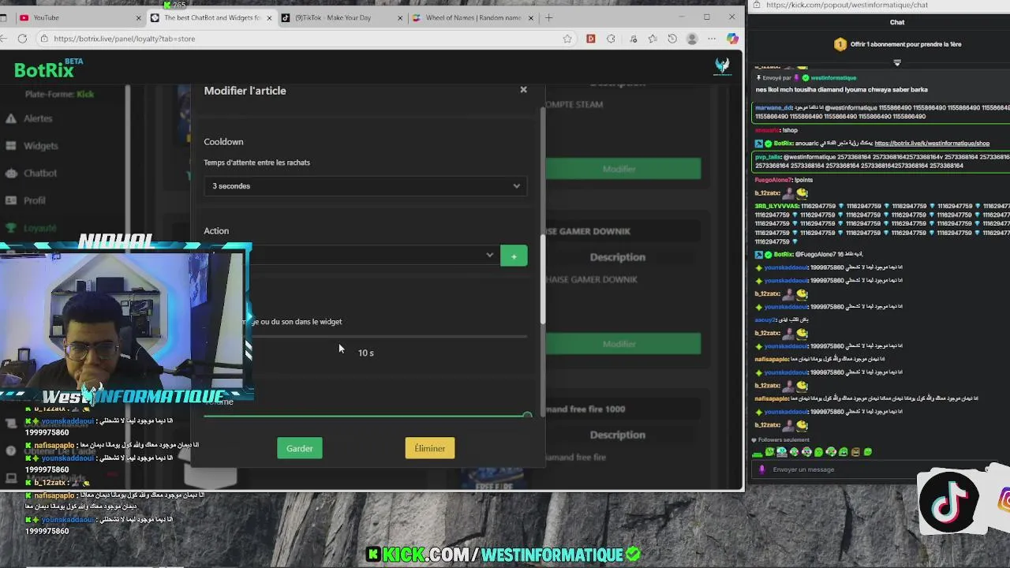This screenshot has width=1010, height=568.
Task: Close the Wheel of Names tab
Action: pyautogui.click(x=530, y=17)
